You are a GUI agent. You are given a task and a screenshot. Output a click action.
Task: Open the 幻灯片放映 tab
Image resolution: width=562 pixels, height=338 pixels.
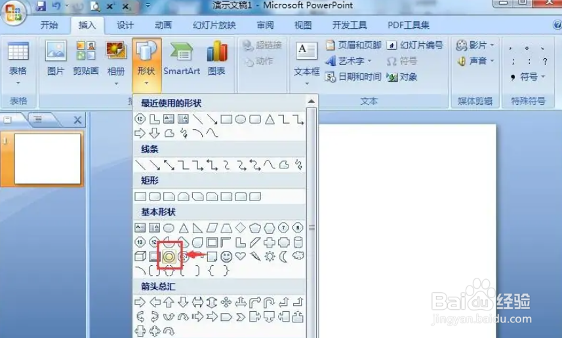(214, 25)
